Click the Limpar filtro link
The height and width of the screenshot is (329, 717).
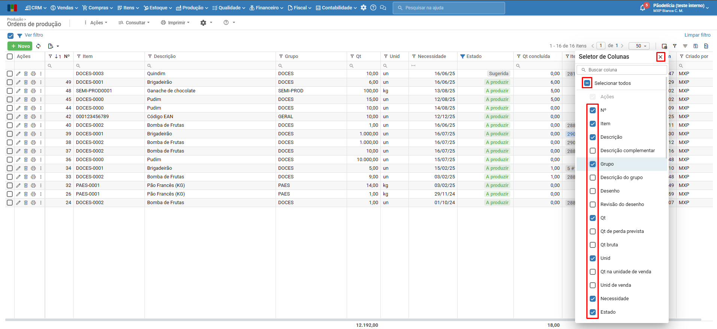click(x=697, y=35)
